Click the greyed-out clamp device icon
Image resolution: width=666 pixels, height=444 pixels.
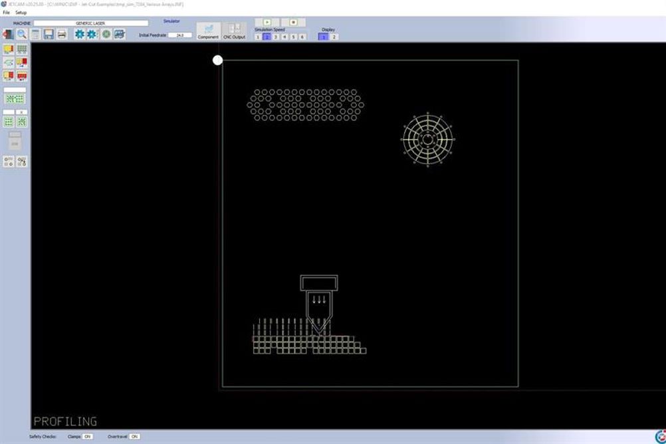click(x=15, y=141)
